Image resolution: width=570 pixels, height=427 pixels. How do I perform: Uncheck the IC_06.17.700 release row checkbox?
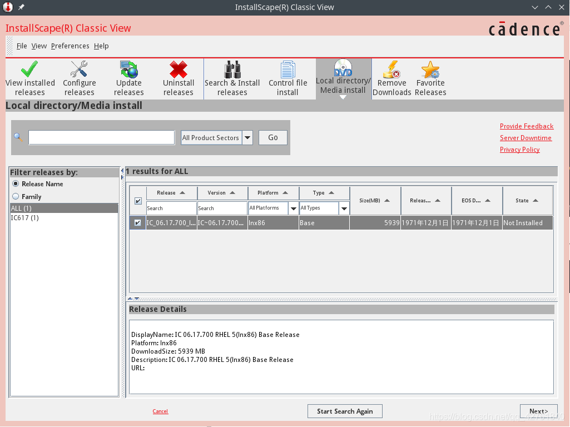click(138, 223)
